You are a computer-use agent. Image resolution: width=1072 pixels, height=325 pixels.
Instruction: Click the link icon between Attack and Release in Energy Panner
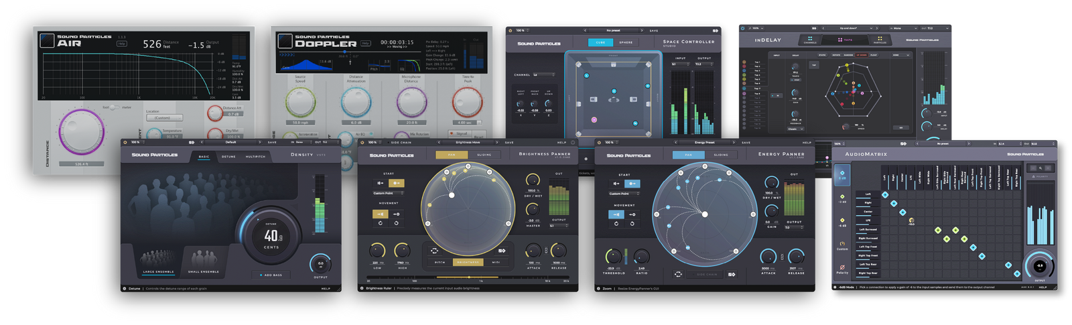tap(782, 257)
